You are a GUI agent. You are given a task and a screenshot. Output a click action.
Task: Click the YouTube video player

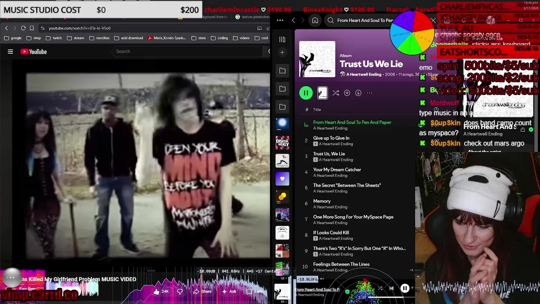click(x=135, y=165)
